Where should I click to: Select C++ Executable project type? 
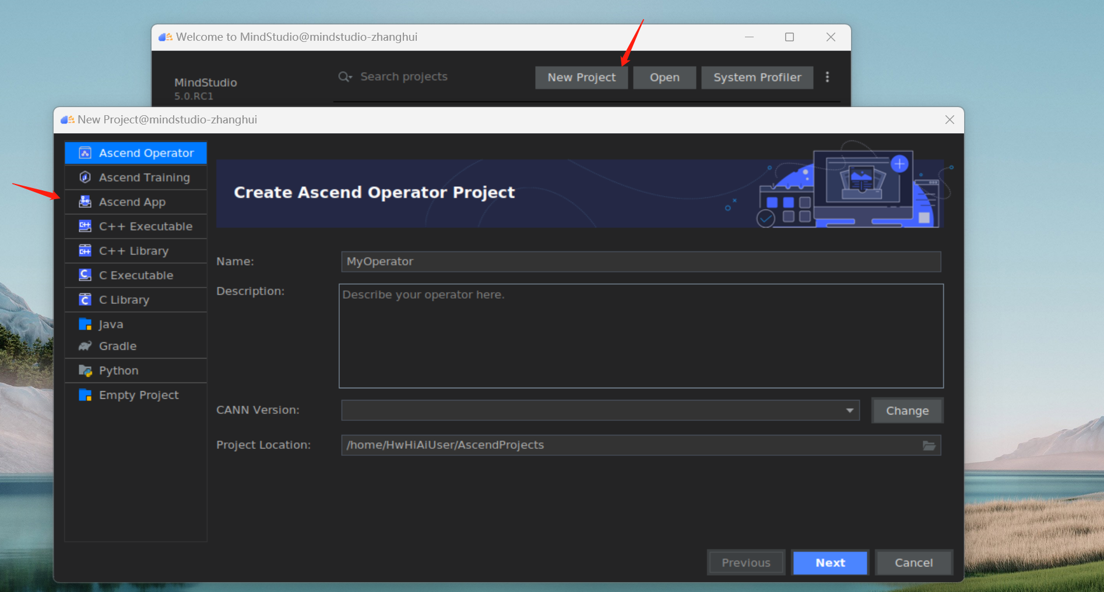136,226
